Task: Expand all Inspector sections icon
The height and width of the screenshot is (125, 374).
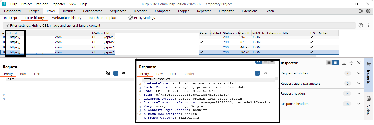Action: [344, 63]
